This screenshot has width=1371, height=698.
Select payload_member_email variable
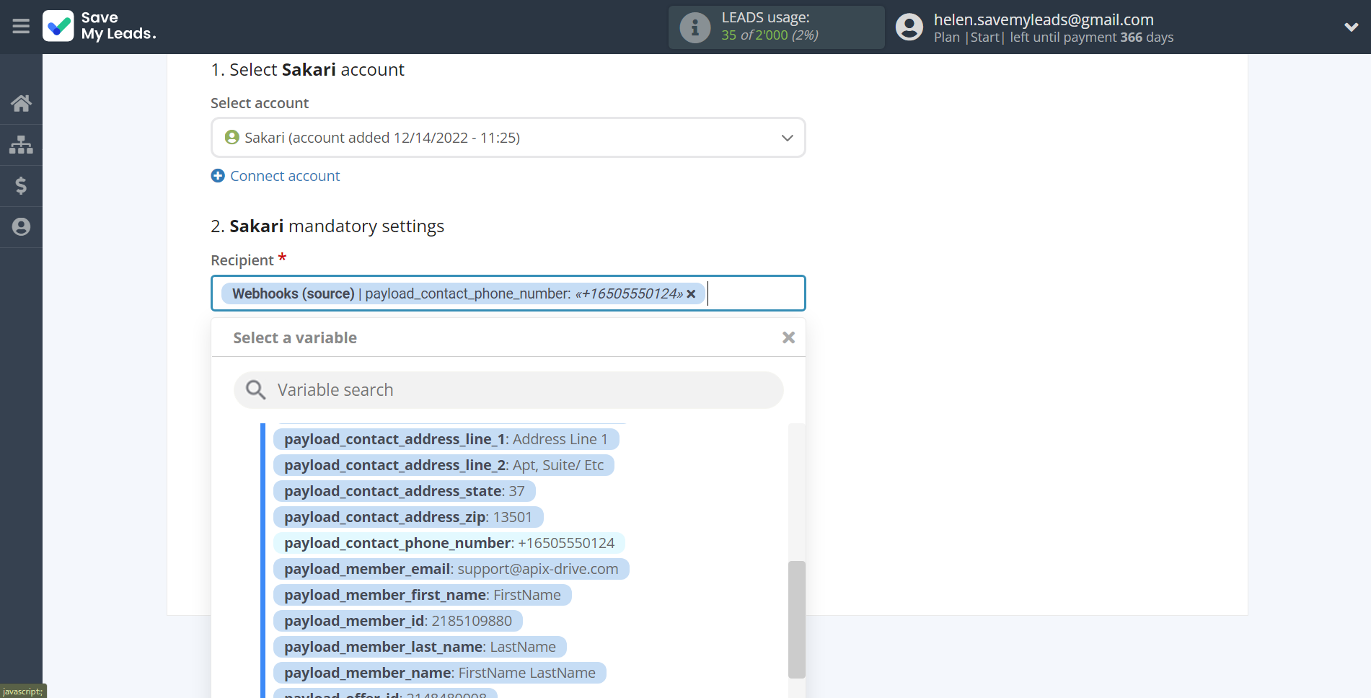451,569
